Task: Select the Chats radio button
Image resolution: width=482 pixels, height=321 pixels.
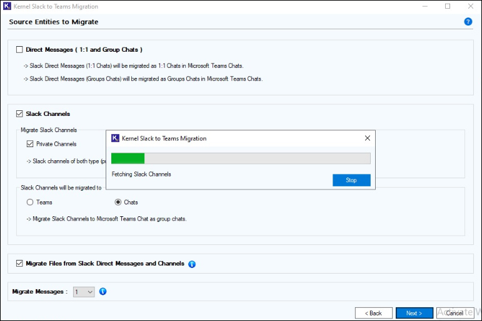Action: click(118, 202)
